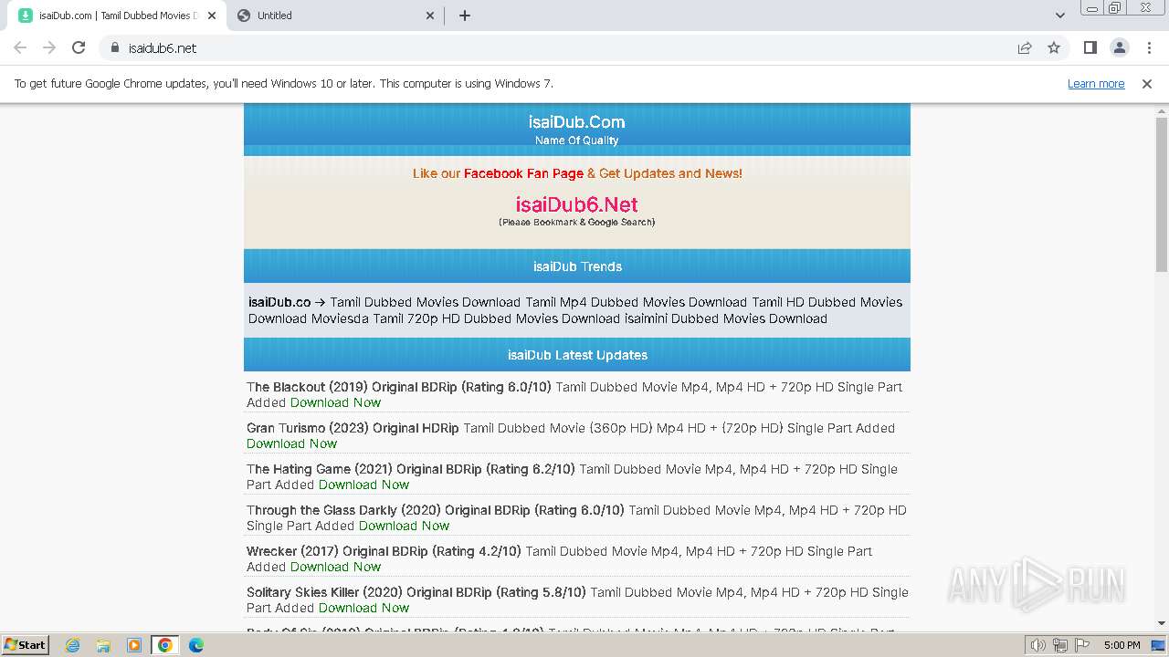Open the isaiDub.Com site header
This screenshot has height=657, width=1169.
click(x=576, y=121)
